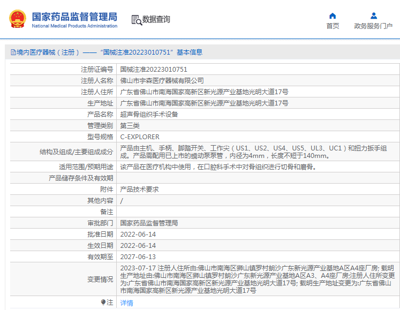Click the 数据查询 magnifier document icon
Viewport: 400px width, 310px height.
pos(137,20)
